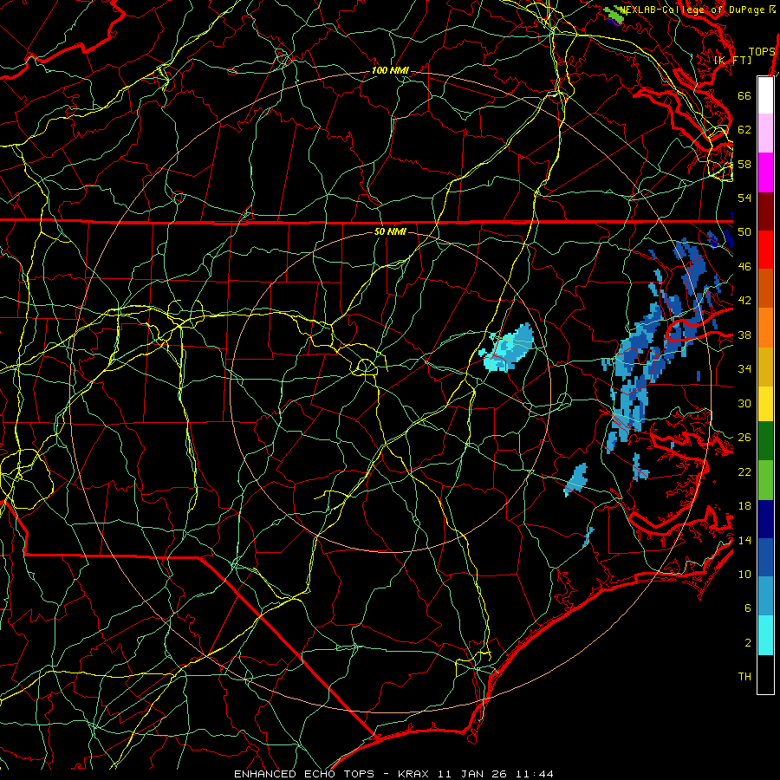Click the legend value 34

744,369
